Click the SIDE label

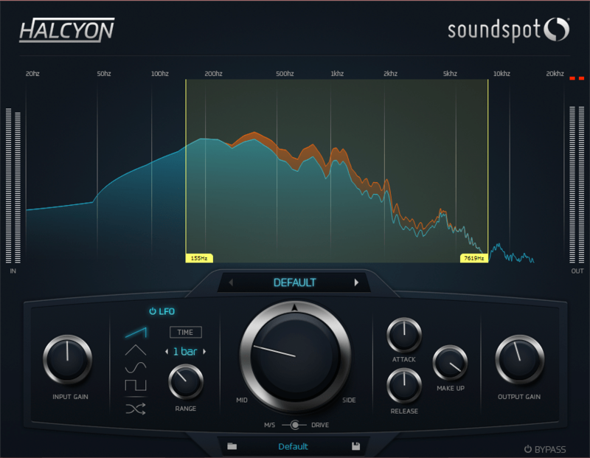[x=349, y=400]
